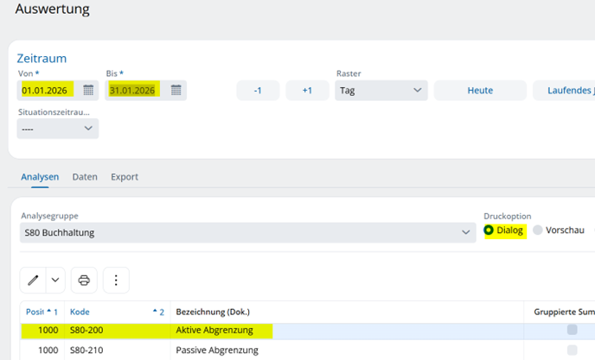595x360 pixels.
Task: Switch to the Export tab
Action: [x=125, y=177]
